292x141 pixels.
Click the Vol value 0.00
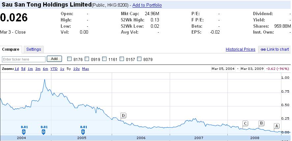(84, 32)
